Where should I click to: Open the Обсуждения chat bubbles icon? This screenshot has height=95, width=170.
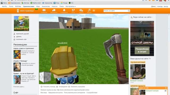click(x=54, y=10)
